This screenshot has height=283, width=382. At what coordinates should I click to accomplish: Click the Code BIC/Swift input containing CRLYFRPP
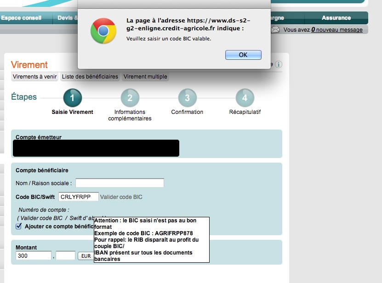[78, 196]
